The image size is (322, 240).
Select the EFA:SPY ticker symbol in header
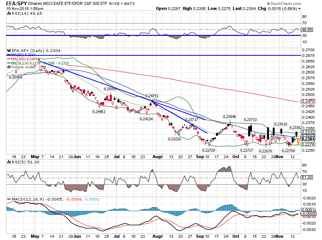[17, 3]
